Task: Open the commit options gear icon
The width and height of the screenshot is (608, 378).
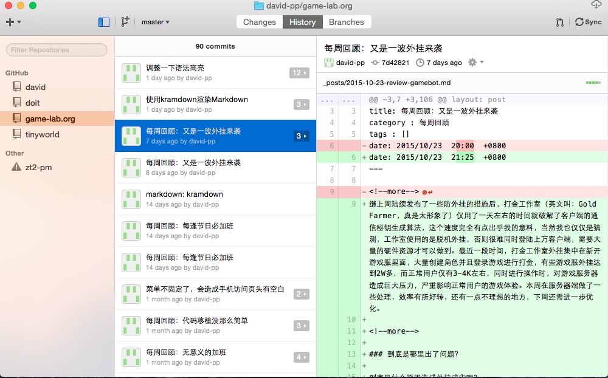Action: (x=471, y=62)
